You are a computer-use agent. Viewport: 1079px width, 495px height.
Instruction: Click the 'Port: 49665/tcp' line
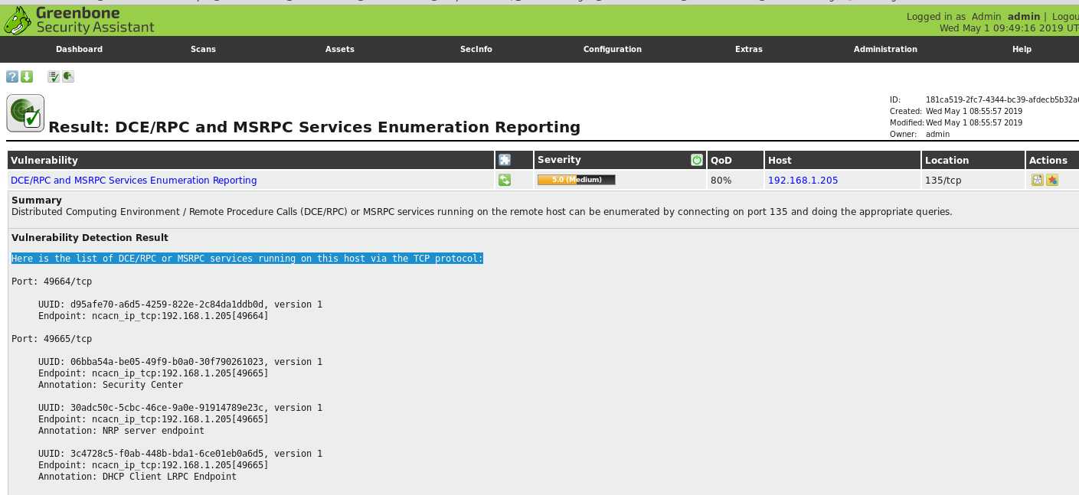[51, 339]
